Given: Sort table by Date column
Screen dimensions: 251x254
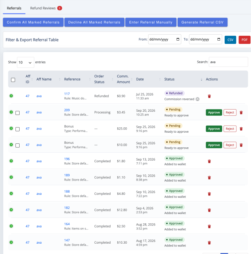Looking at the screenshot, I should (x=148, y=79).
